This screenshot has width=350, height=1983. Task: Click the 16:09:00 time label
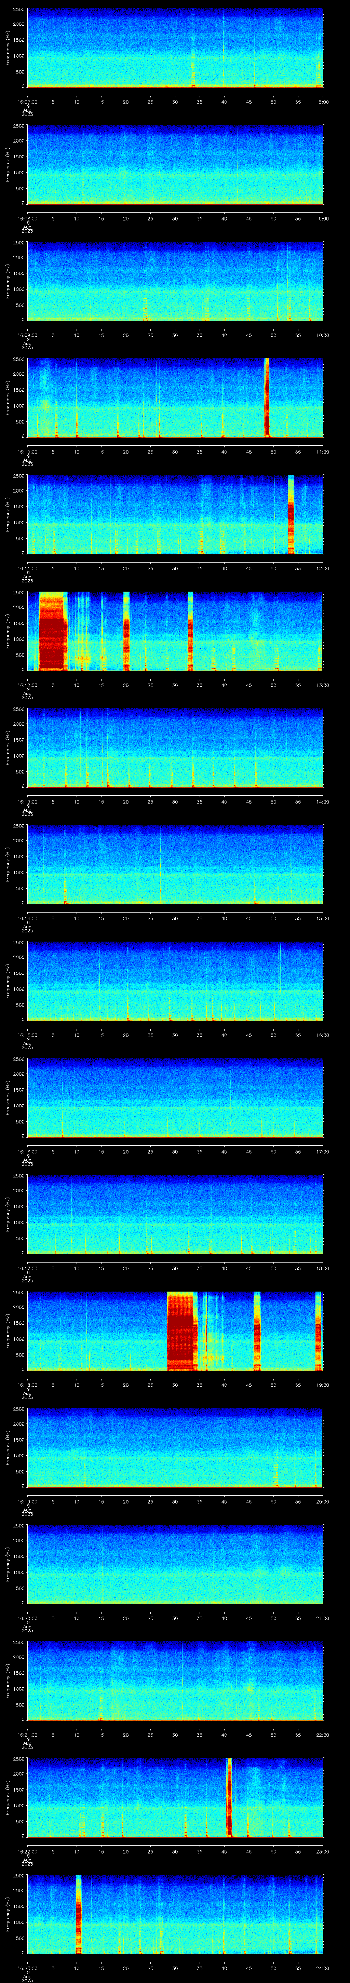[x=27, y=335]
